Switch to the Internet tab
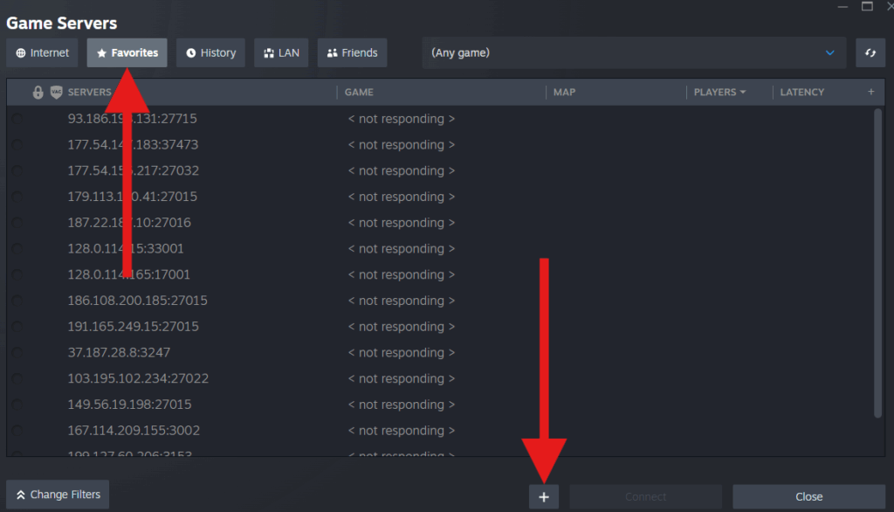The width and height of the screenshot is (894, 512). click(42, 52)
